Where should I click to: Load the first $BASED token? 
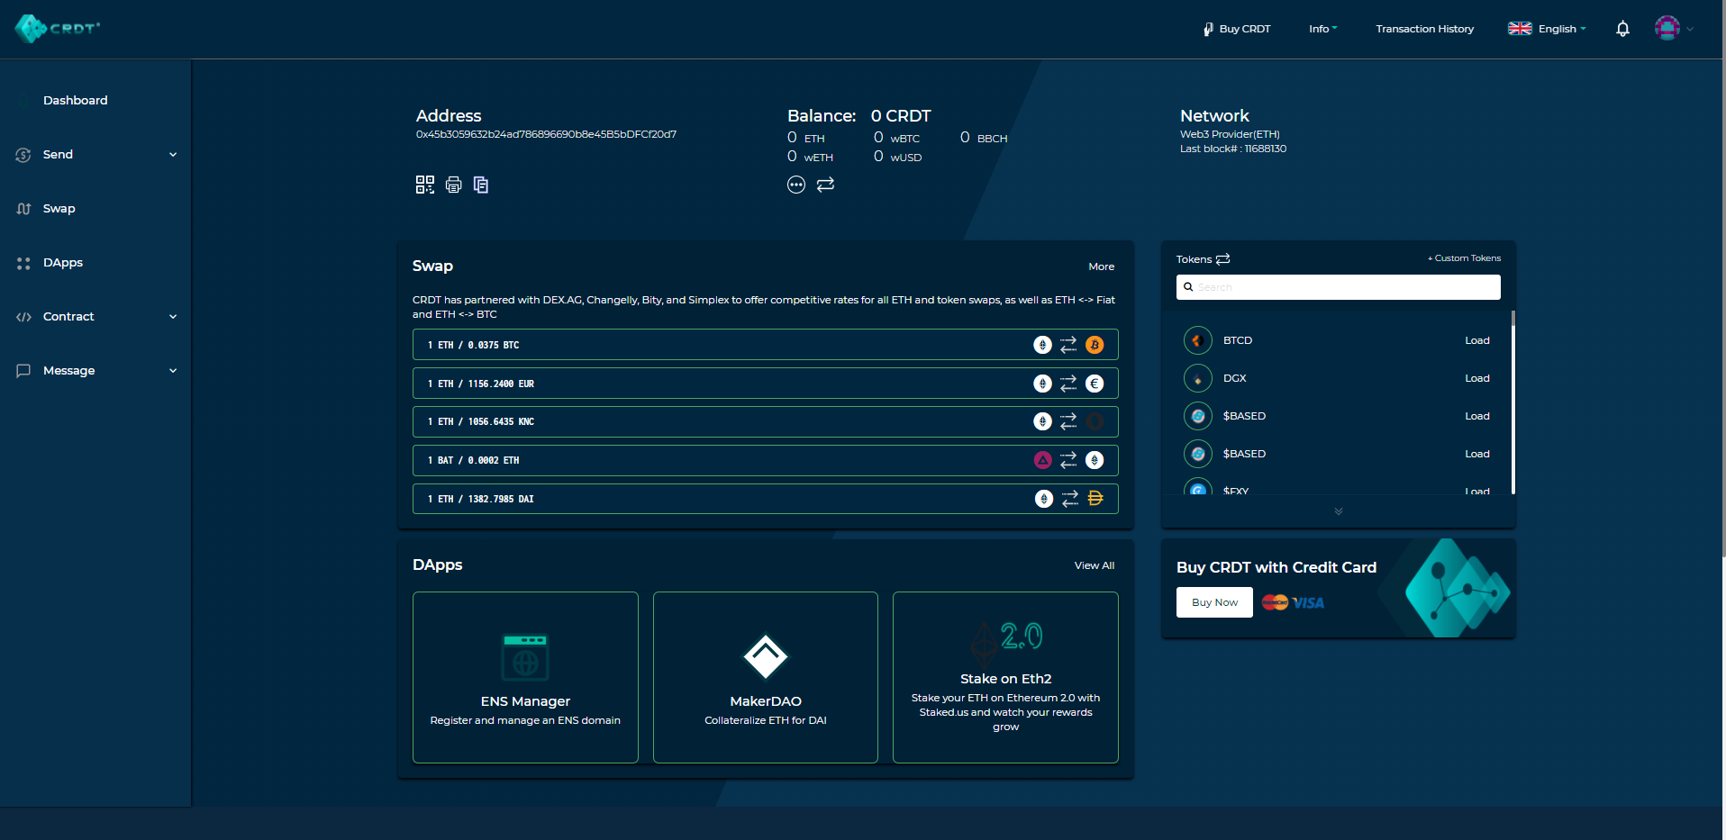point(1477,416)
